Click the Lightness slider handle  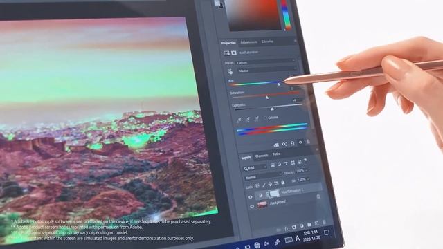272,109
